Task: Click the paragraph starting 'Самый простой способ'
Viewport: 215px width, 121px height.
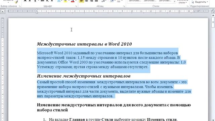Action: 114,89
